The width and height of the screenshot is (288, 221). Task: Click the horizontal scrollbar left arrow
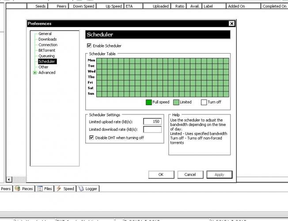pos(9,179)
